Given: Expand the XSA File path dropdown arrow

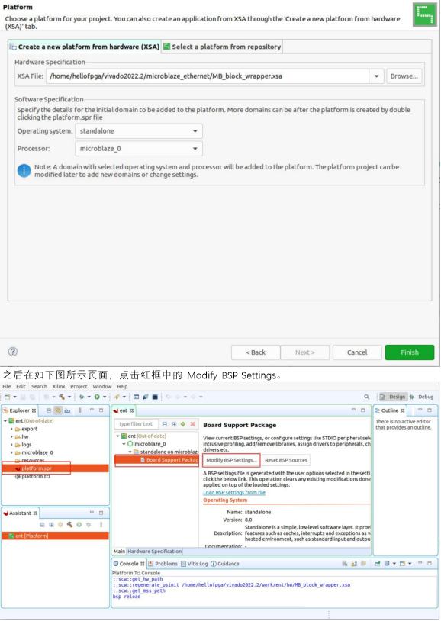Looking at the screenshot, I should tap(376, 76).
